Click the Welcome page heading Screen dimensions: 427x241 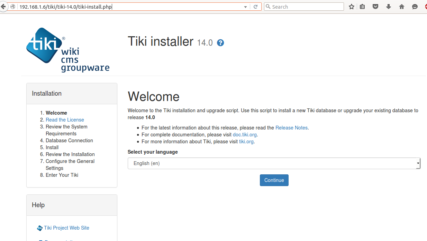(x=154, y=97)
